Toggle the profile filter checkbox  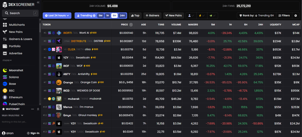(x=191, y=16)
